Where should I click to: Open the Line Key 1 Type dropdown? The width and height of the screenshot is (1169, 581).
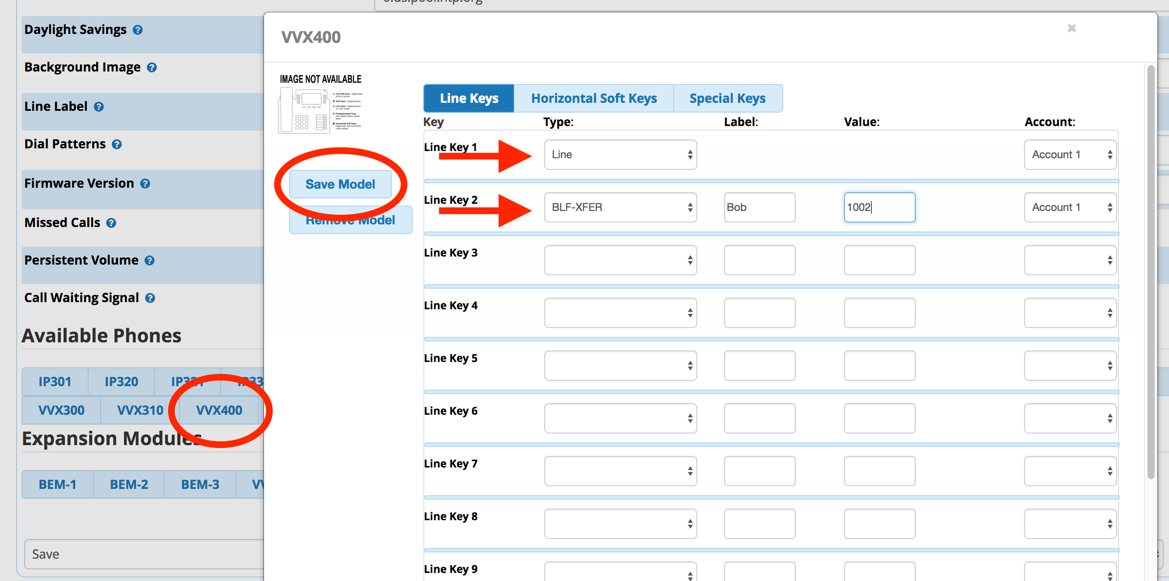point(620,155)
